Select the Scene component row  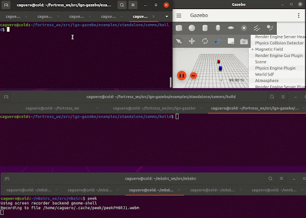277,62
